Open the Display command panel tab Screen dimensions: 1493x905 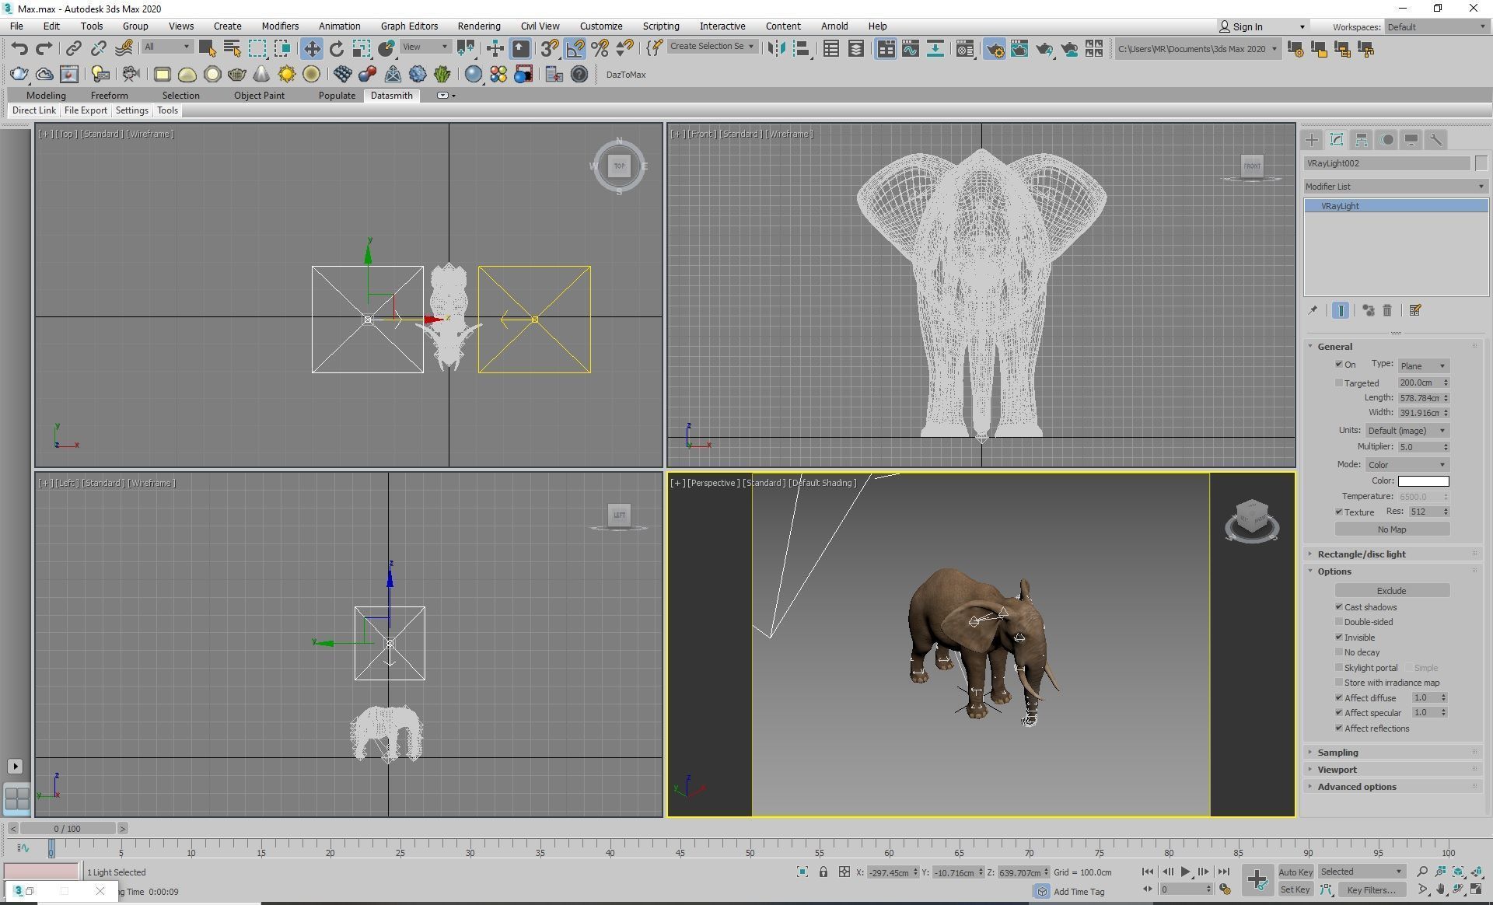pos(1411,140)
